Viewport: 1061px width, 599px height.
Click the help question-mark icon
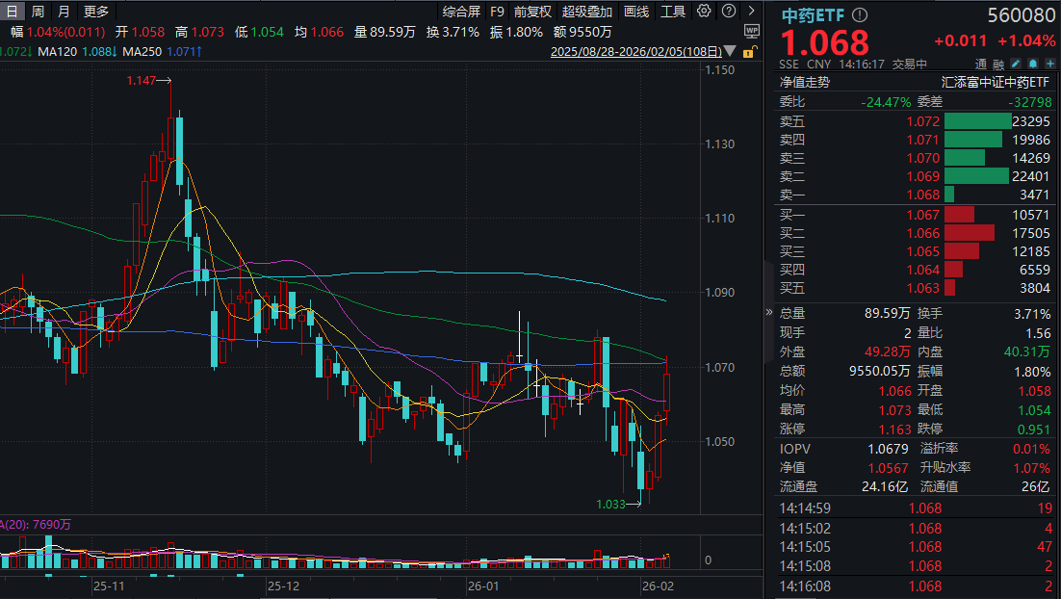point(729,11)
